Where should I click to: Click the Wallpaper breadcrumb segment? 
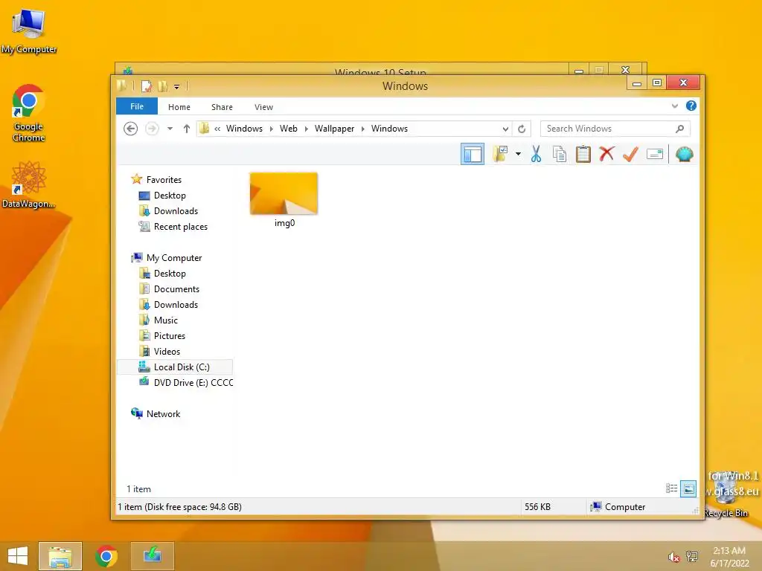coord(334,129)
